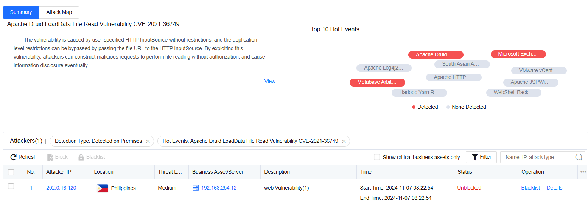Open the Filter funnel button
This screenshot has height=207, width=588.
pos(481,157)
